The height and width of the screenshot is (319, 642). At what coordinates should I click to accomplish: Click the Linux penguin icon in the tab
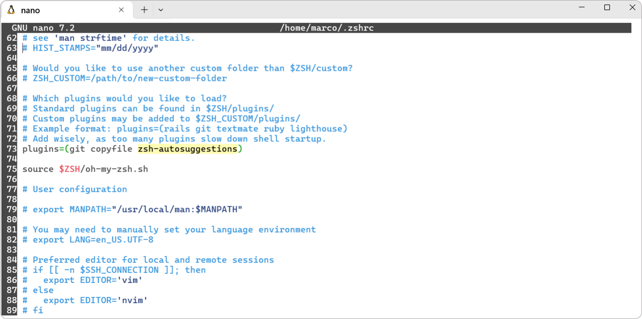pyautogui.click(x=11, y=10)
